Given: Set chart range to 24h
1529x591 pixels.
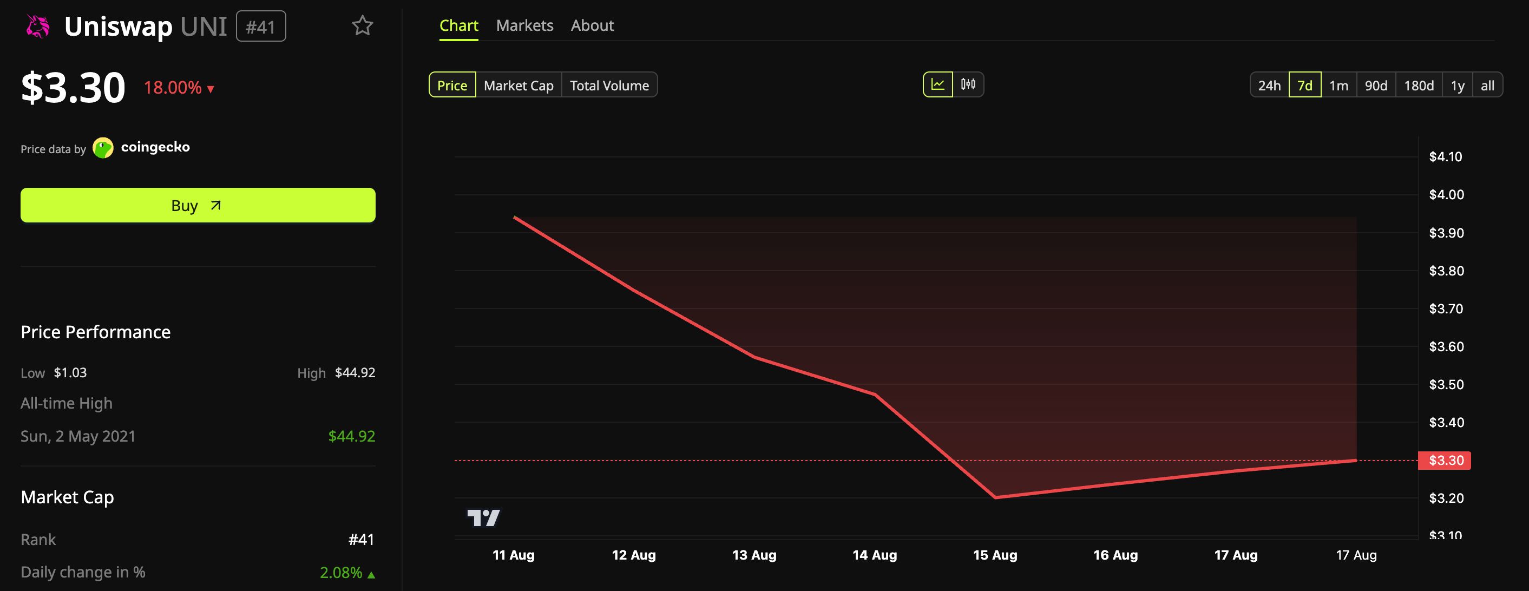Looking at the screenshot, I should tap(1270, 85).
